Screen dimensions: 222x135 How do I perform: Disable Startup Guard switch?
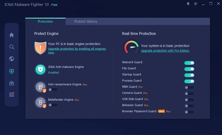(x=189, y=75)
